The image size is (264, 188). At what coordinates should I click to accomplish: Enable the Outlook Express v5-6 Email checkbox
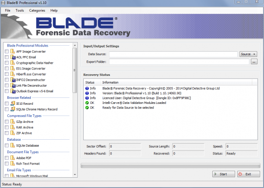pos(6,91)
